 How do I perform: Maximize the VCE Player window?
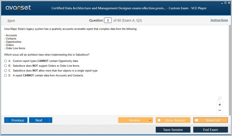(225, 3)
